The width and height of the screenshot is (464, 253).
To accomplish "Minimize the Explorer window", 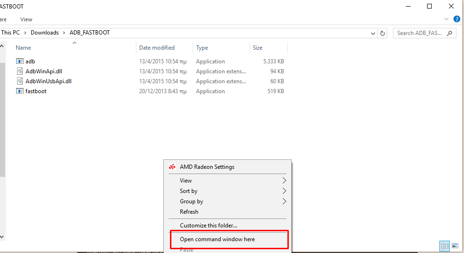I will click(x=408, y=6).
